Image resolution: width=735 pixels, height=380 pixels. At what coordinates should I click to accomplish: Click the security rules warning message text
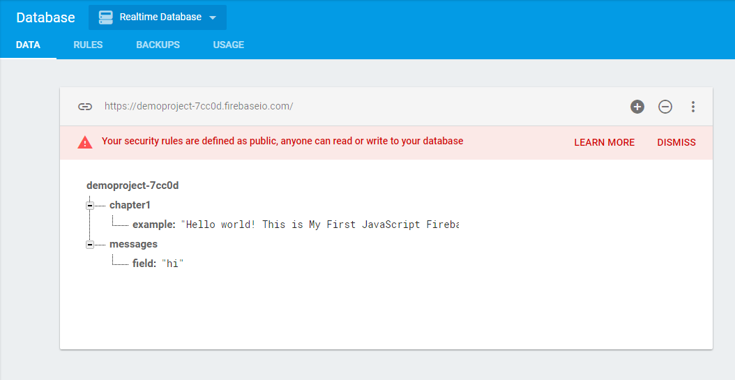[282, 141]
